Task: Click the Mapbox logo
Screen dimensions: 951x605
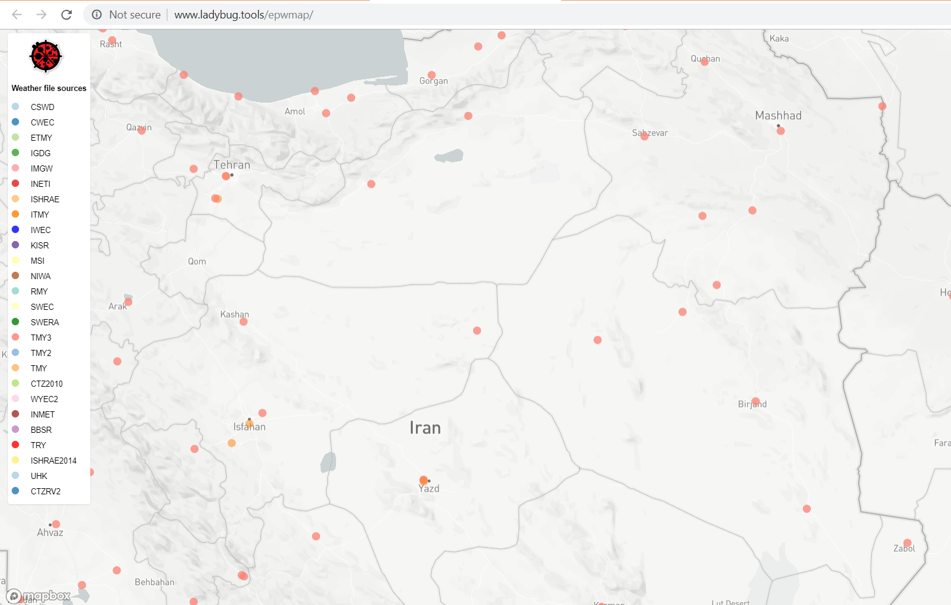Action: click(39, 596)
